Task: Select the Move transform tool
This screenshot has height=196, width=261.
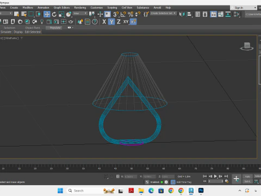Action: point(47,14)
